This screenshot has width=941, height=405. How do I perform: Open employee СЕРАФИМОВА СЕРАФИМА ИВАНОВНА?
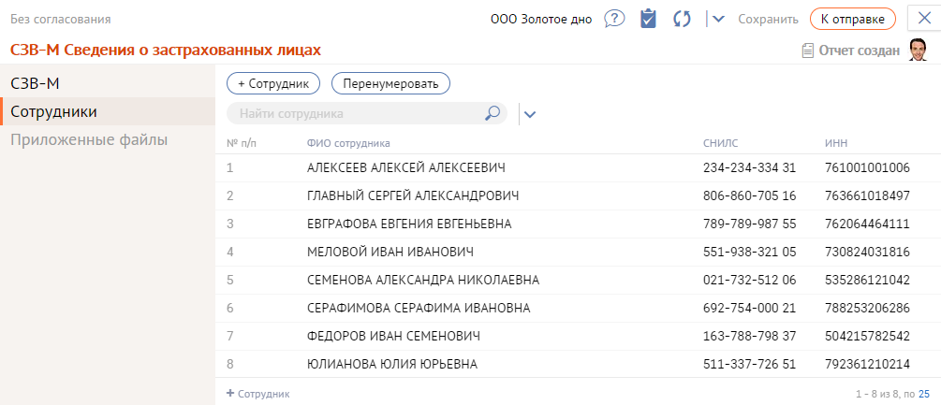[x=419, y=308]
